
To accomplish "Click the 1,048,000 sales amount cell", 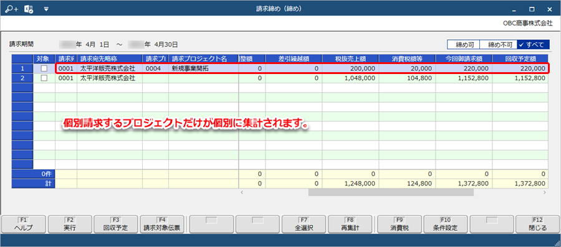I will point(350,78).
